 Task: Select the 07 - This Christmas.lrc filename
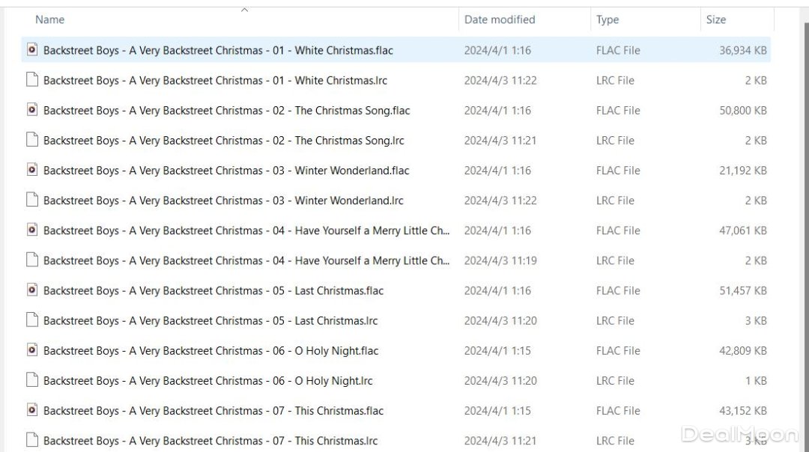(210, 441)
